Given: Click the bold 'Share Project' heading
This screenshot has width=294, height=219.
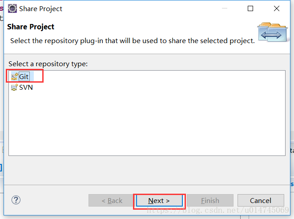Looking at the screenshot, I should pos(31,27).
